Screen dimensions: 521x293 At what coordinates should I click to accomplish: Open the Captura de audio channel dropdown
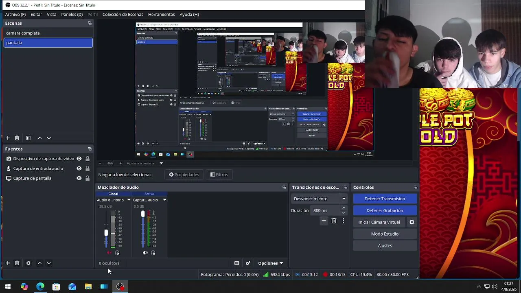pos(164,200)
